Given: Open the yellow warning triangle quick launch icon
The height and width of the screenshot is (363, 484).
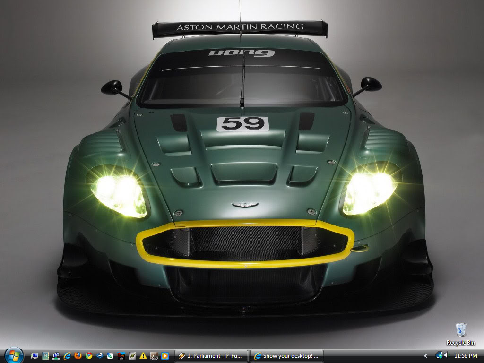Looking at the screenshot, I should pos(143,356).
